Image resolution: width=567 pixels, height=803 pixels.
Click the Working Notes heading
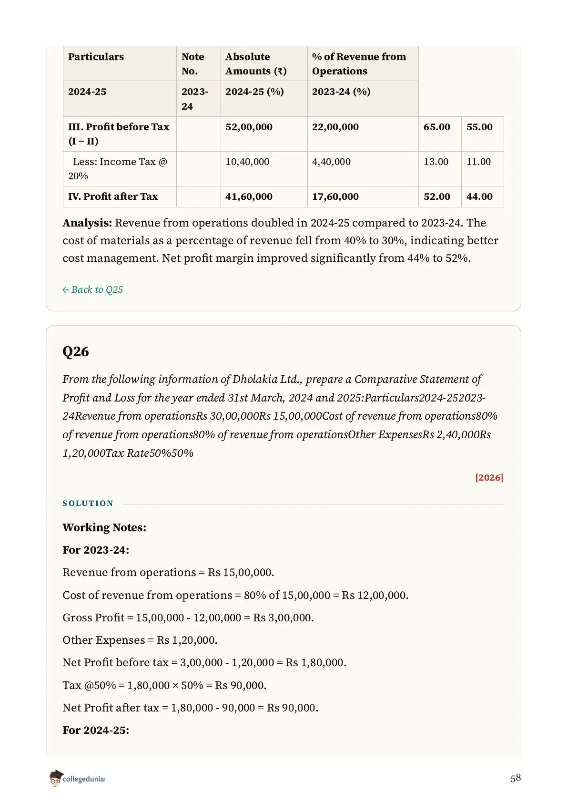coord(104,527)
